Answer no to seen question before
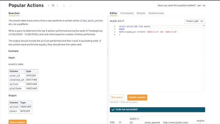The height and width of the screenshot is (124, 220). pyautogui.click(x=204, y=6)
